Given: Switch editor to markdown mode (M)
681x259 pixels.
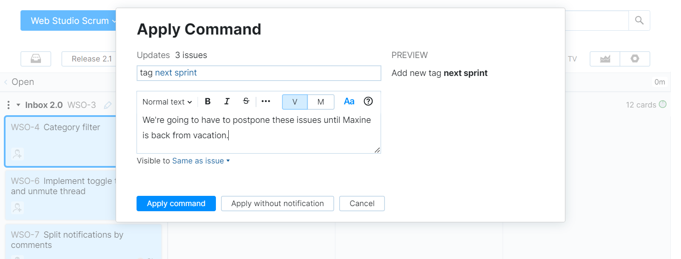Looking at the screenshot, I should [321, 102].
